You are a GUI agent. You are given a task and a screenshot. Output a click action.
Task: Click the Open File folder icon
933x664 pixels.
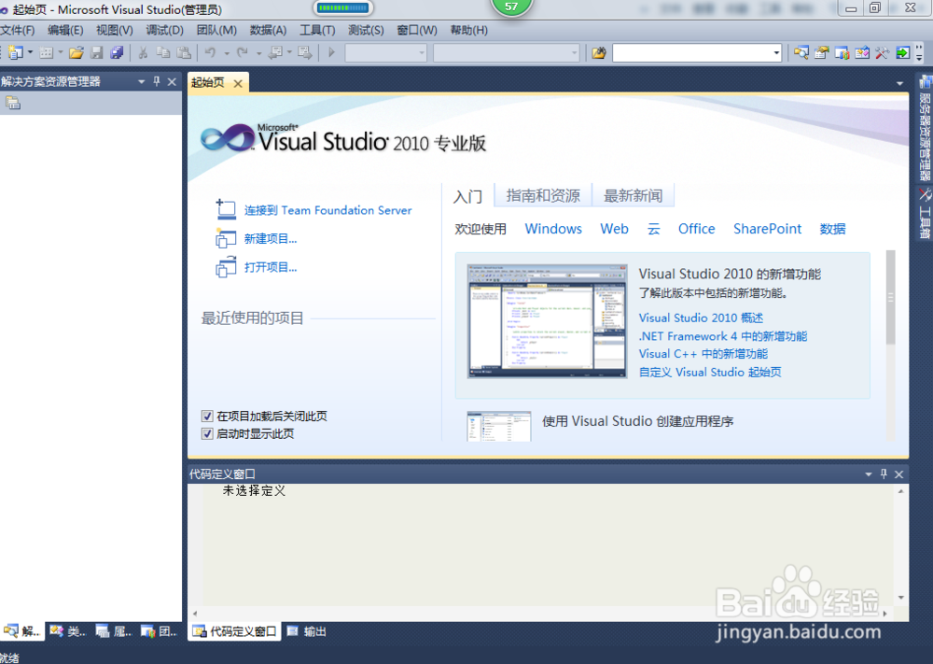77,53
